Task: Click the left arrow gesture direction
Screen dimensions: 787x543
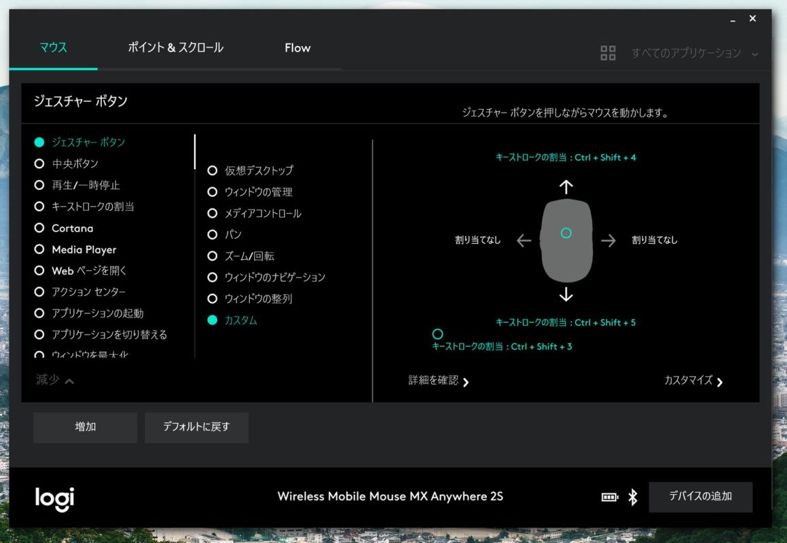Action: pyautogui.click(x=524, y=240)
